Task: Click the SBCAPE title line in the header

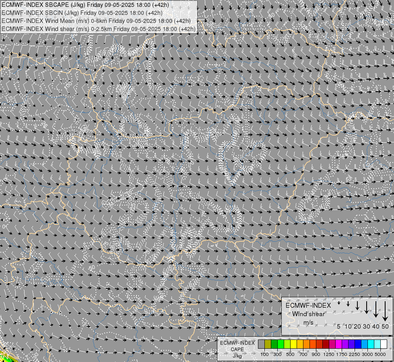Action: (85, 5)
